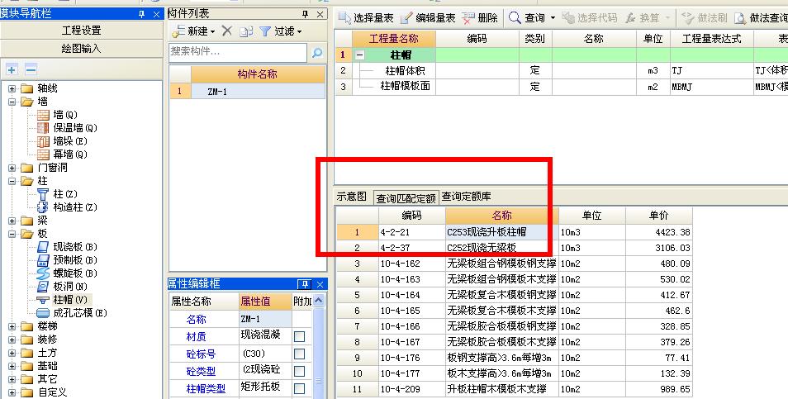The width and height of the screenshot is (788, 399).
Task: Switch to the 查询定额库 tab
Action: [x=467, y=197]
